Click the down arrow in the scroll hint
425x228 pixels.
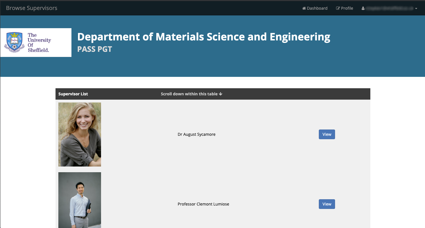[x=221, y=94]
